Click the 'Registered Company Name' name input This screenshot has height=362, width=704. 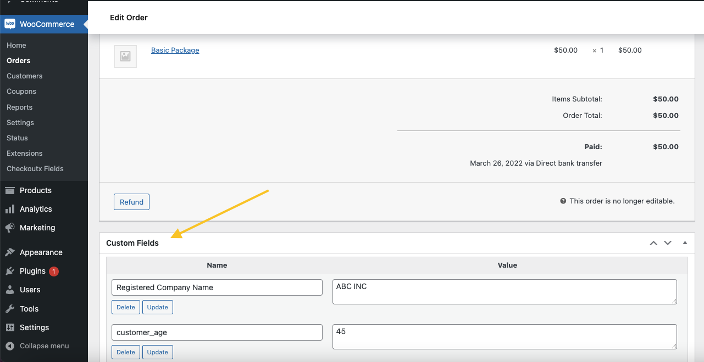click(x=217, y=287)
